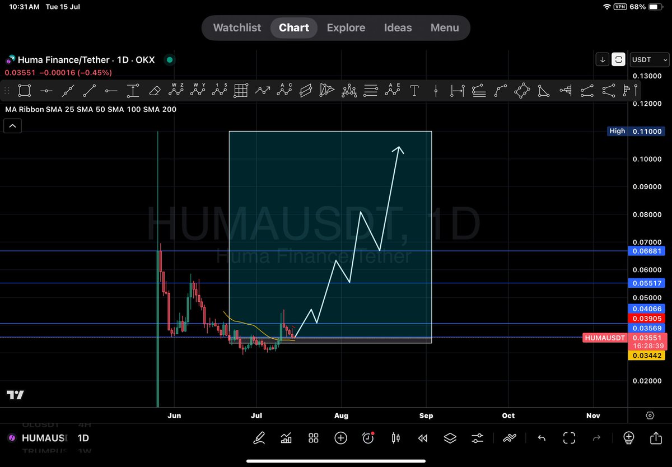The width and height of the screenshot is (672, 467).
Task: Redo the last undone action
Action: click(596, 438)
